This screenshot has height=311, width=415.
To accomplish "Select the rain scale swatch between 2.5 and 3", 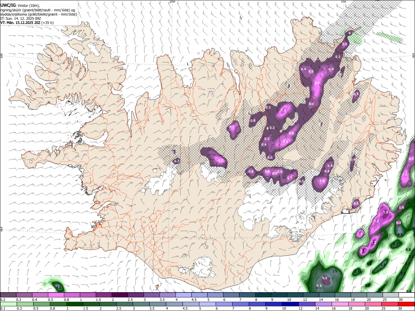I will pyautogui.click(x=124, y=304).
